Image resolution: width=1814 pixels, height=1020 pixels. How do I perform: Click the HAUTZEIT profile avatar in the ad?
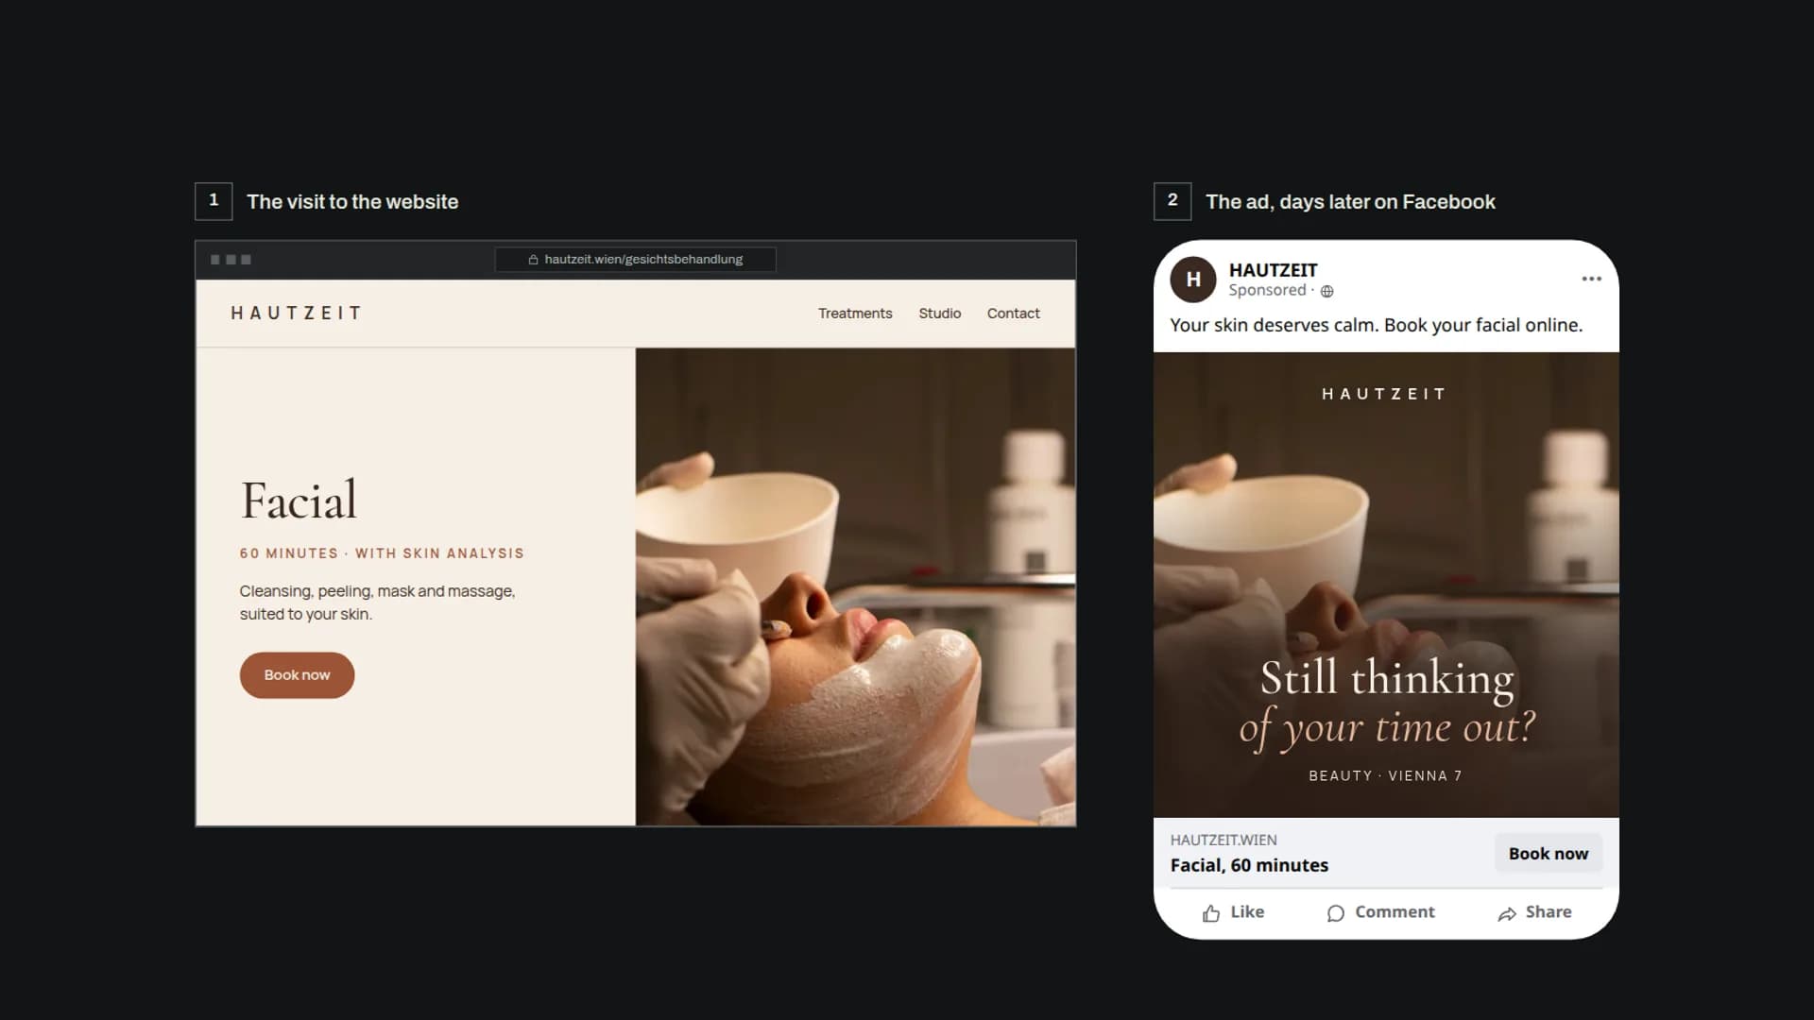pos(1192,280)
